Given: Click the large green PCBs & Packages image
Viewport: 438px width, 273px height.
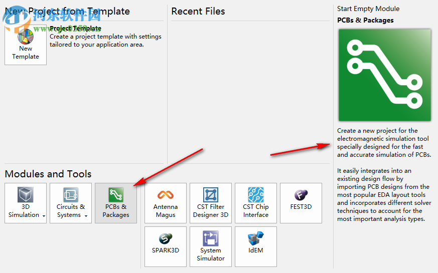Looking at the screenshot, I should tap(385, 75).
